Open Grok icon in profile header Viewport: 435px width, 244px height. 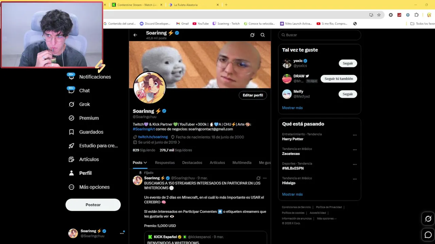[252, 35]
